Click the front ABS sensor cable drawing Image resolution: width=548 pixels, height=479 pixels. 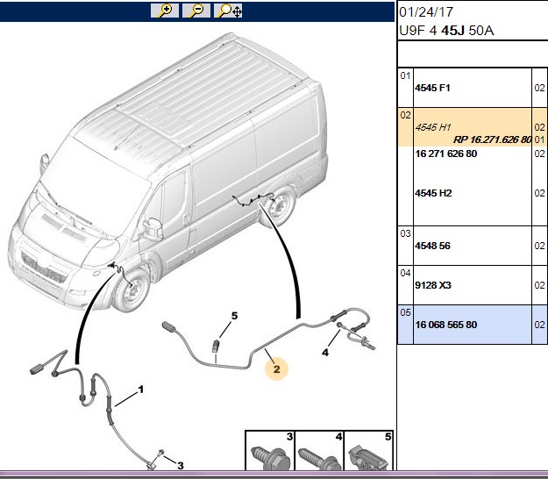coord(95,409)
